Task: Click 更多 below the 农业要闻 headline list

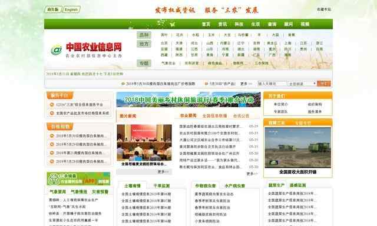Action: [252, 174]
